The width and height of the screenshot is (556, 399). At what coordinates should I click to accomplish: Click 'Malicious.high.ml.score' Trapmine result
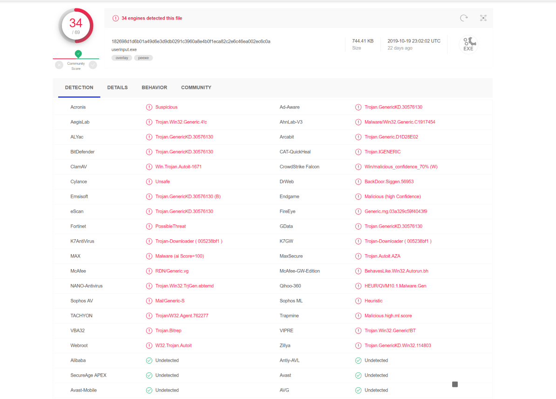coord(388,316)
